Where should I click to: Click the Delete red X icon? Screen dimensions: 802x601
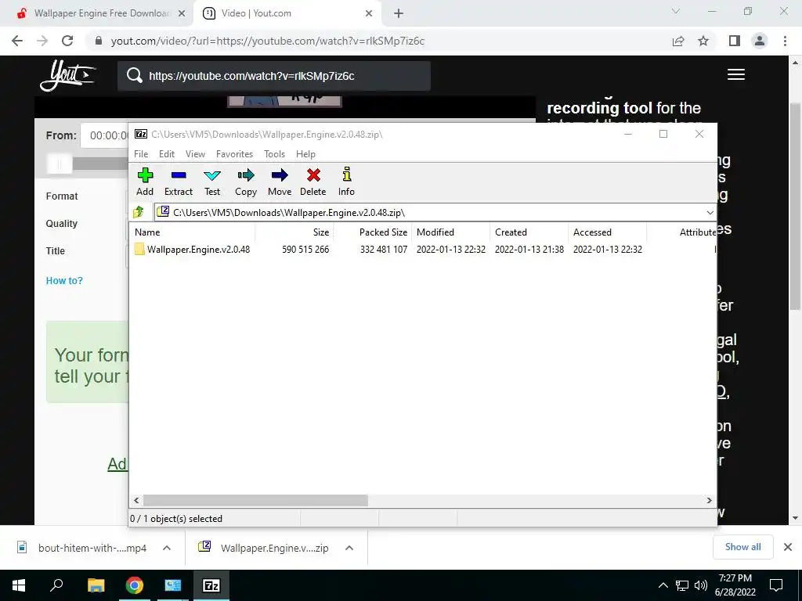[313, 182]
